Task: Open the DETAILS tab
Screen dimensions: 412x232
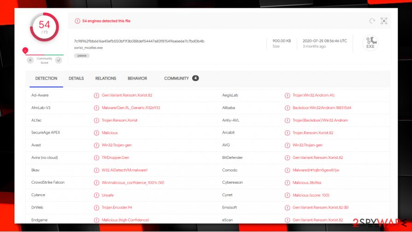Action: (x=76, y=78)
